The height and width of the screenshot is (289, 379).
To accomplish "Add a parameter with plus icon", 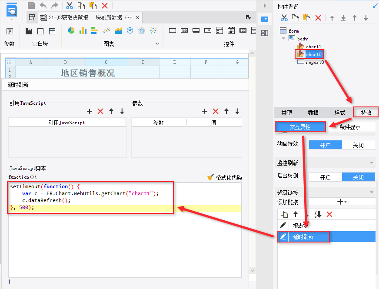I will (x=204, y=111).
